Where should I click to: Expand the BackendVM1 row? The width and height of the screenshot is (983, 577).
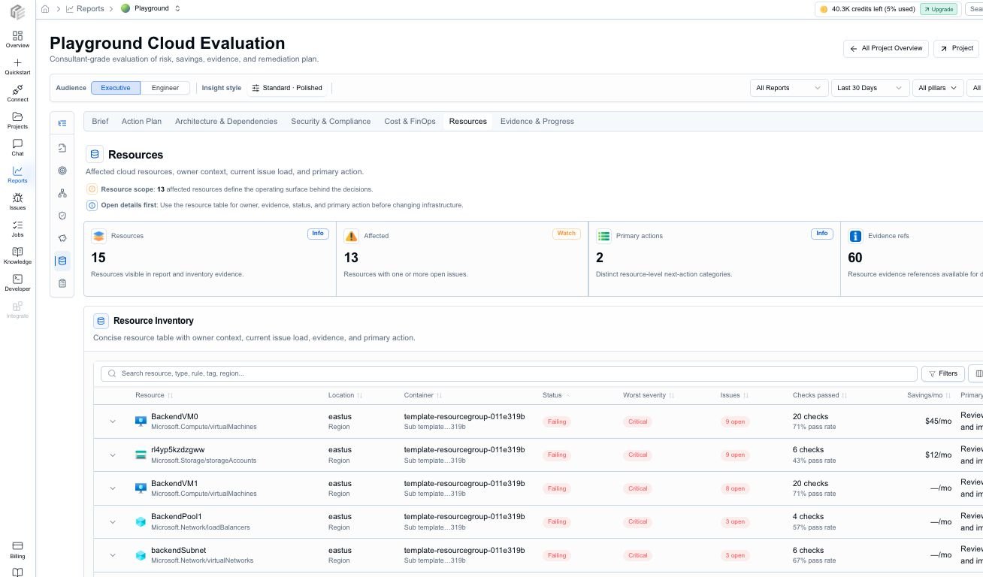(x=113, y=488)
